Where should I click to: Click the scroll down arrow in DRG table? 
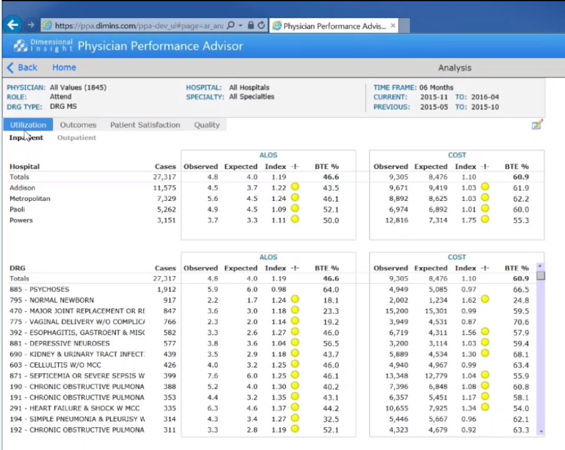[x=540, y=432]
